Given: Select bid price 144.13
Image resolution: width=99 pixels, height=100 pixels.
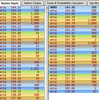Looking at the screenshot, I should point(16,27).
